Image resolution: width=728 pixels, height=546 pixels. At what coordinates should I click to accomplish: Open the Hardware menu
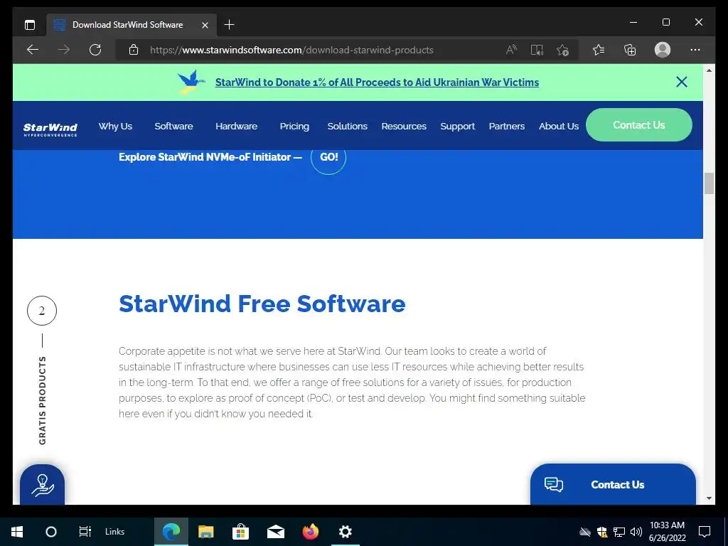[x=236, y=126]
